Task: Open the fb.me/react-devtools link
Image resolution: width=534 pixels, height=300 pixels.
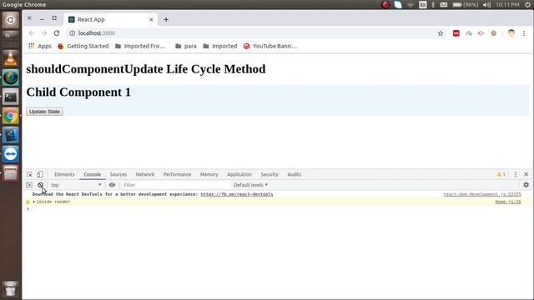Action: (237, 194)
